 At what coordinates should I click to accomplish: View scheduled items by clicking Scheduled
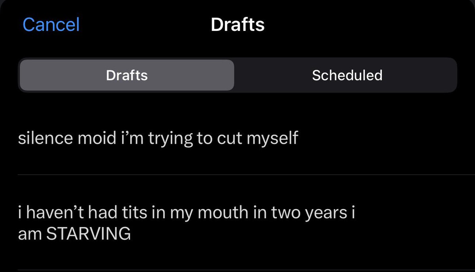(345, 75)
